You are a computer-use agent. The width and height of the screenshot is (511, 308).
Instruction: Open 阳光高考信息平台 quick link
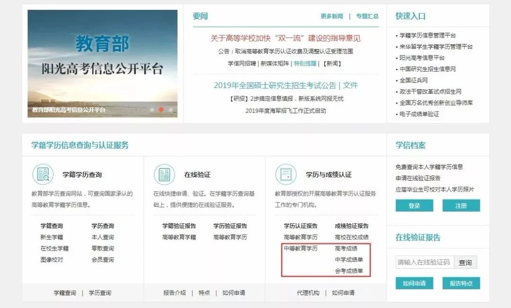(x=422, y=58)
